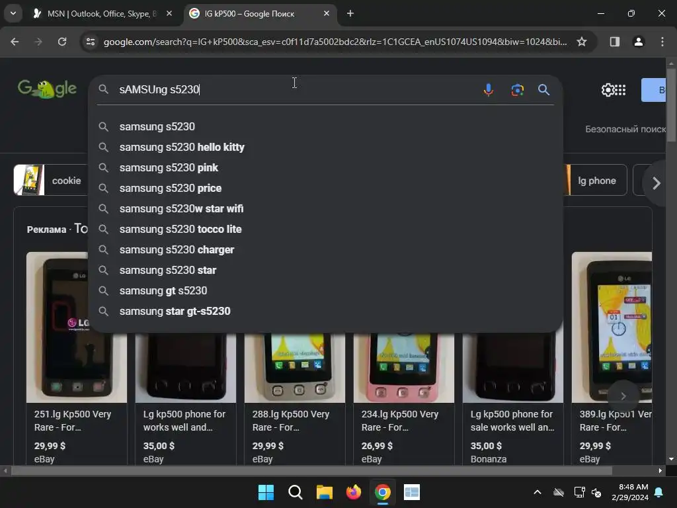Choose suggestion samsung gt s5230
677x508 pixels.
tap(325, 291)
